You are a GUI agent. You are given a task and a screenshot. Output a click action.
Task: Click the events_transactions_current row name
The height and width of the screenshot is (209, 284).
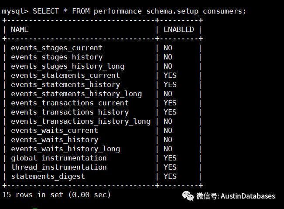[x=70, y=103]
